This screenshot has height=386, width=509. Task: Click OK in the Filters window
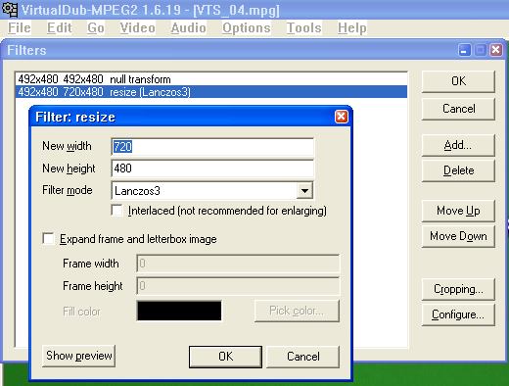coord(458,81)
